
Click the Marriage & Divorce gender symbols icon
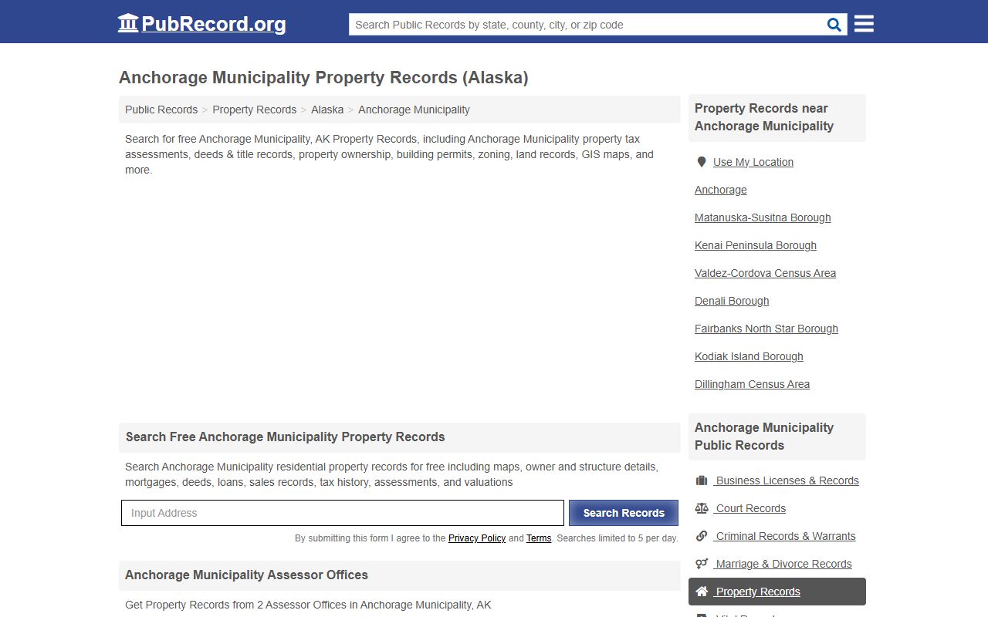click(x=702, y=564)
